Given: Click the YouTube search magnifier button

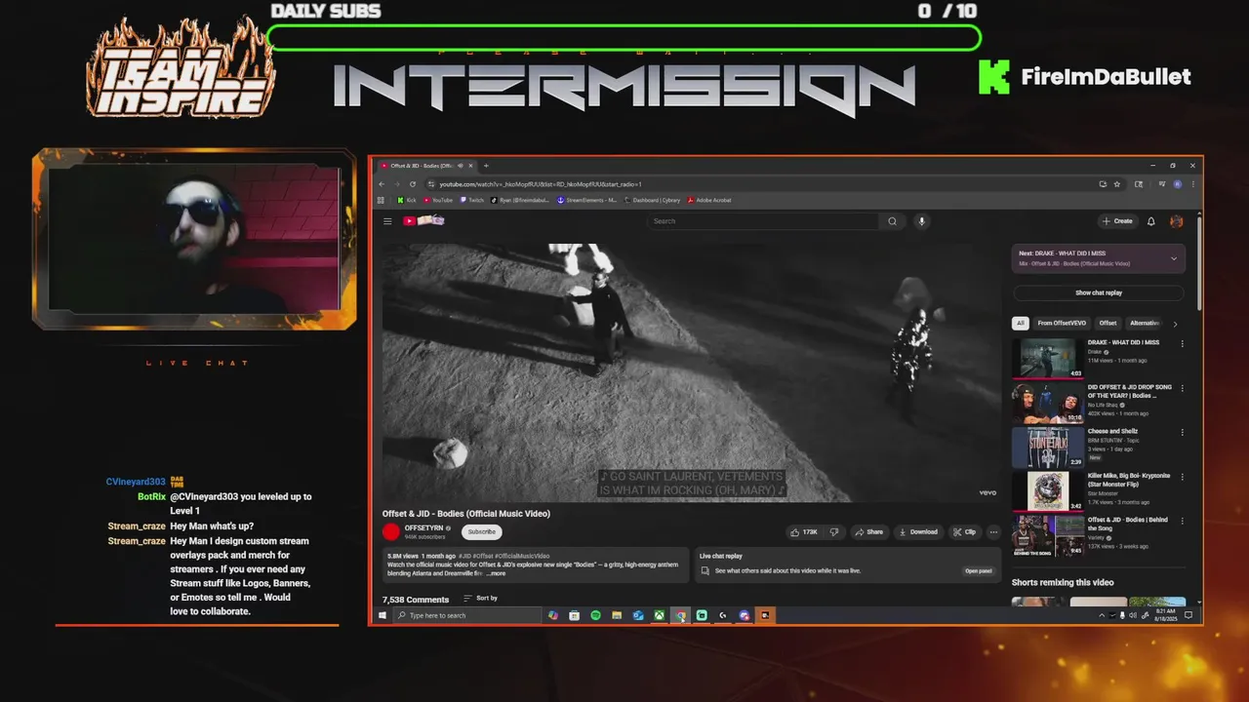Looking at the screenshot, I should [892, 221].
